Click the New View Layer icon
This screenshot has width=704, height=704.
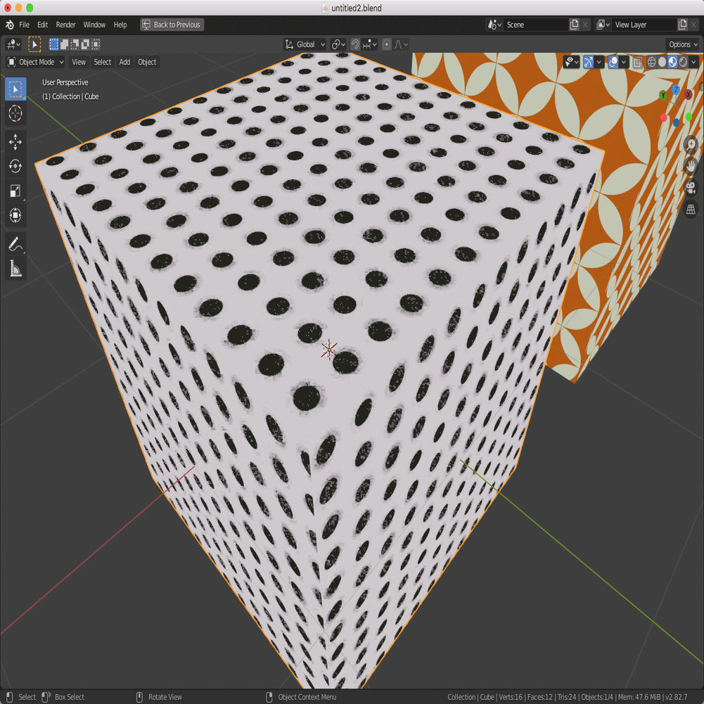pyautogui.click(x=682, y=25)
